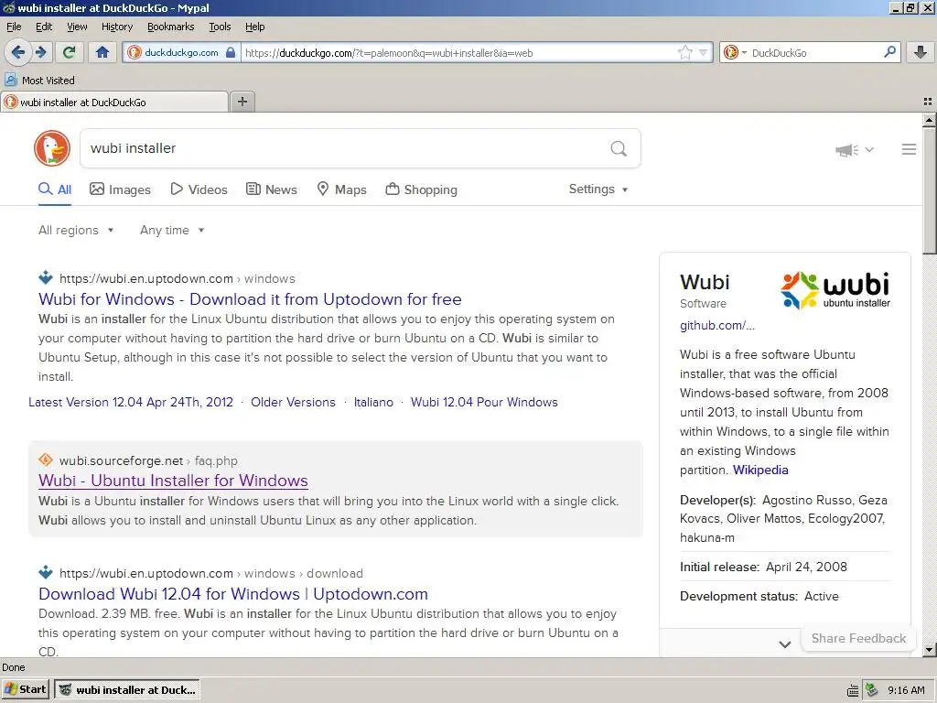This screenshot has width=937, height=703.
Task: Open the Most Visited bookmarks folder
Action: 39,81
